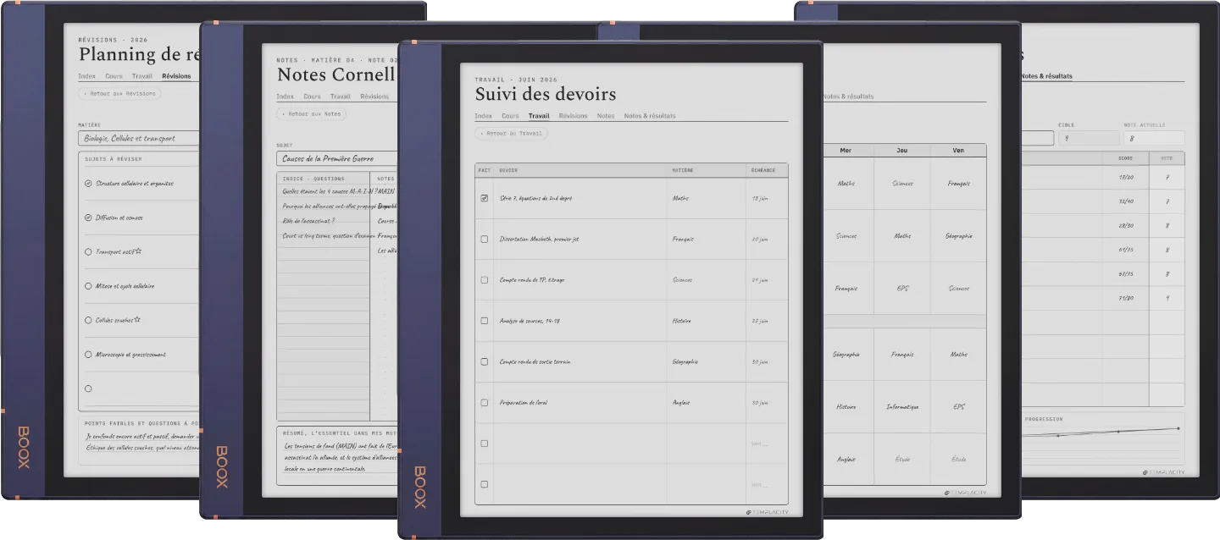Switch to Révisions tab in Suivi des devoirs
1220x540 pixels.
click(x=574, y=116)
